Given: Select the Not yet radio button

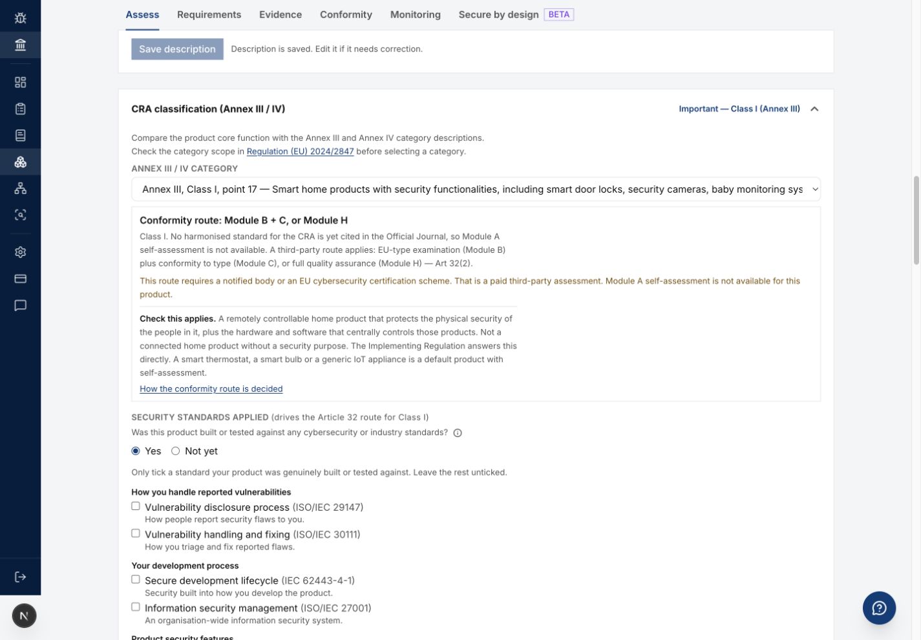Looking at the screenshot, I should pos(175,451).
